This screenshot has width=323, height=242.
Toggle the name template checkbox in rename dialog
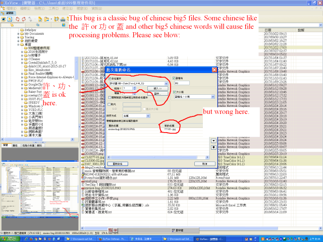110,79
